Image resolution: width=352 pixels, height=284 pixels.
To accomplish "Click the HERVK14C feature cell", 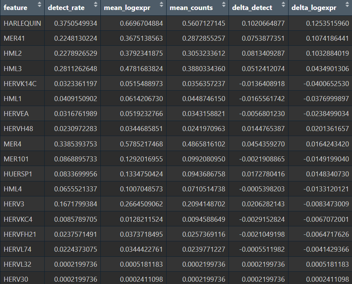I will 20,83.
